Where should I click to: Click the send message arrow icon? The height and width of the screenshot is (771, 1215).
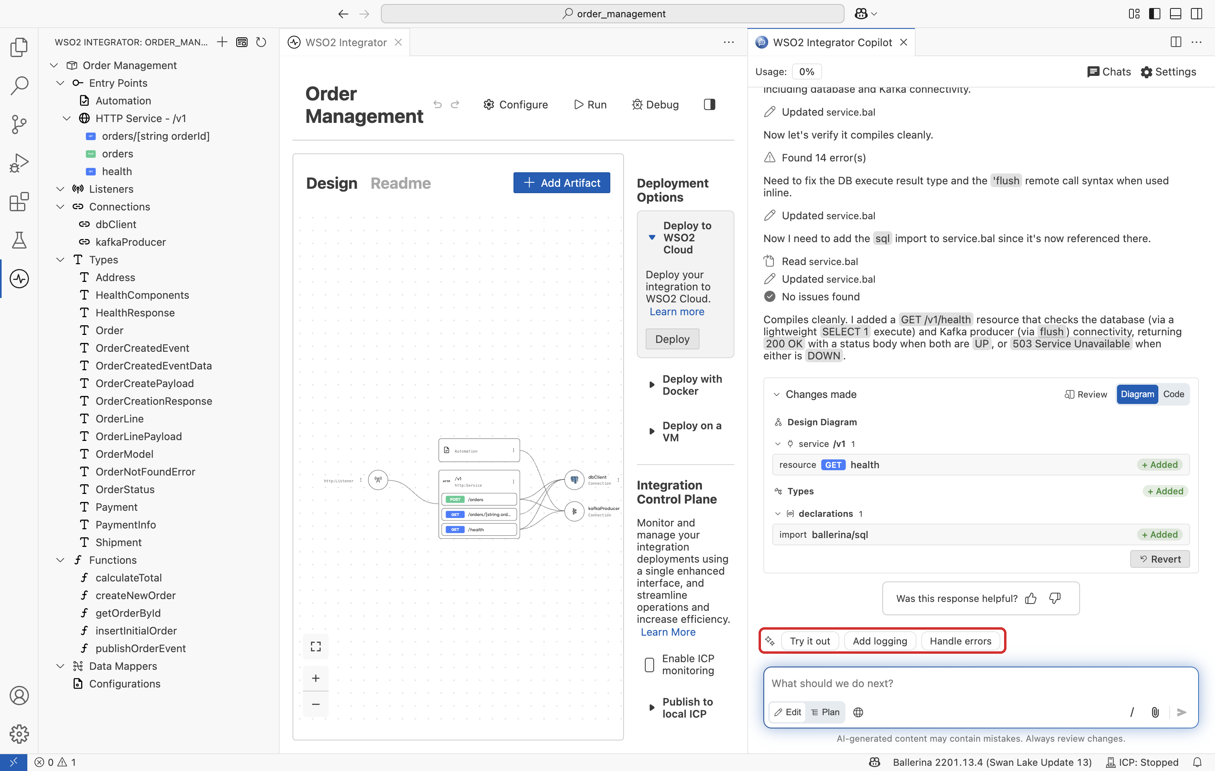click(x=1181, y=712)
